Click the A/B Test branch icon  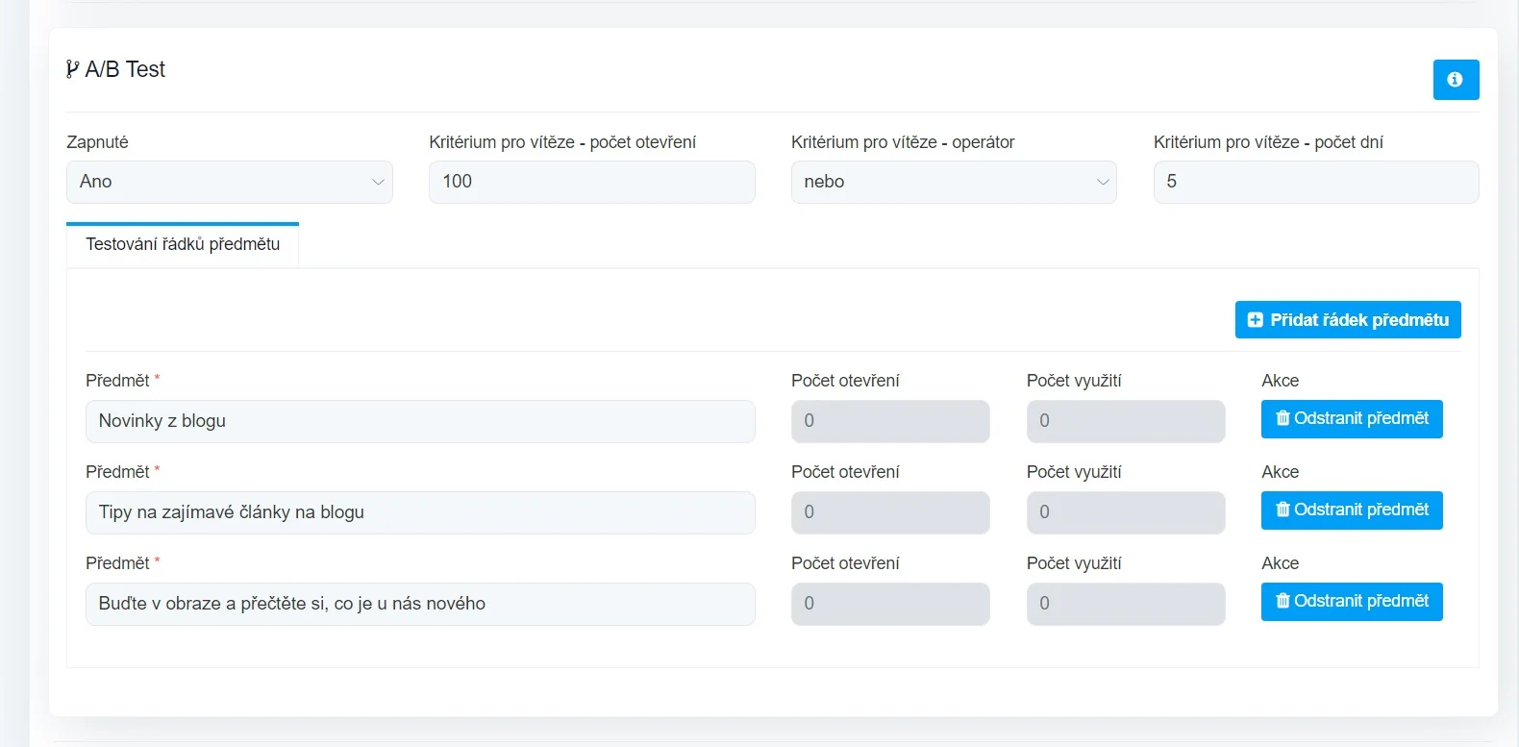coord(72,69)
